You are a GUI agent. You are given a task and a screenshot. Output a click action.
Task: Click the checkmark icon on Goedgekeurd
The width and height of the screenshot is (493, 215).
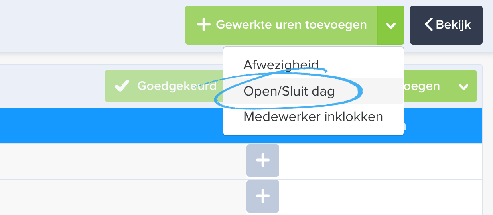(x=121, y=86)
